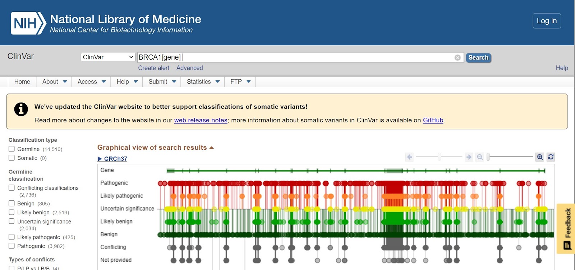Click the Help link at right
The image size is (575, 270).
click(x=562, y=68)
